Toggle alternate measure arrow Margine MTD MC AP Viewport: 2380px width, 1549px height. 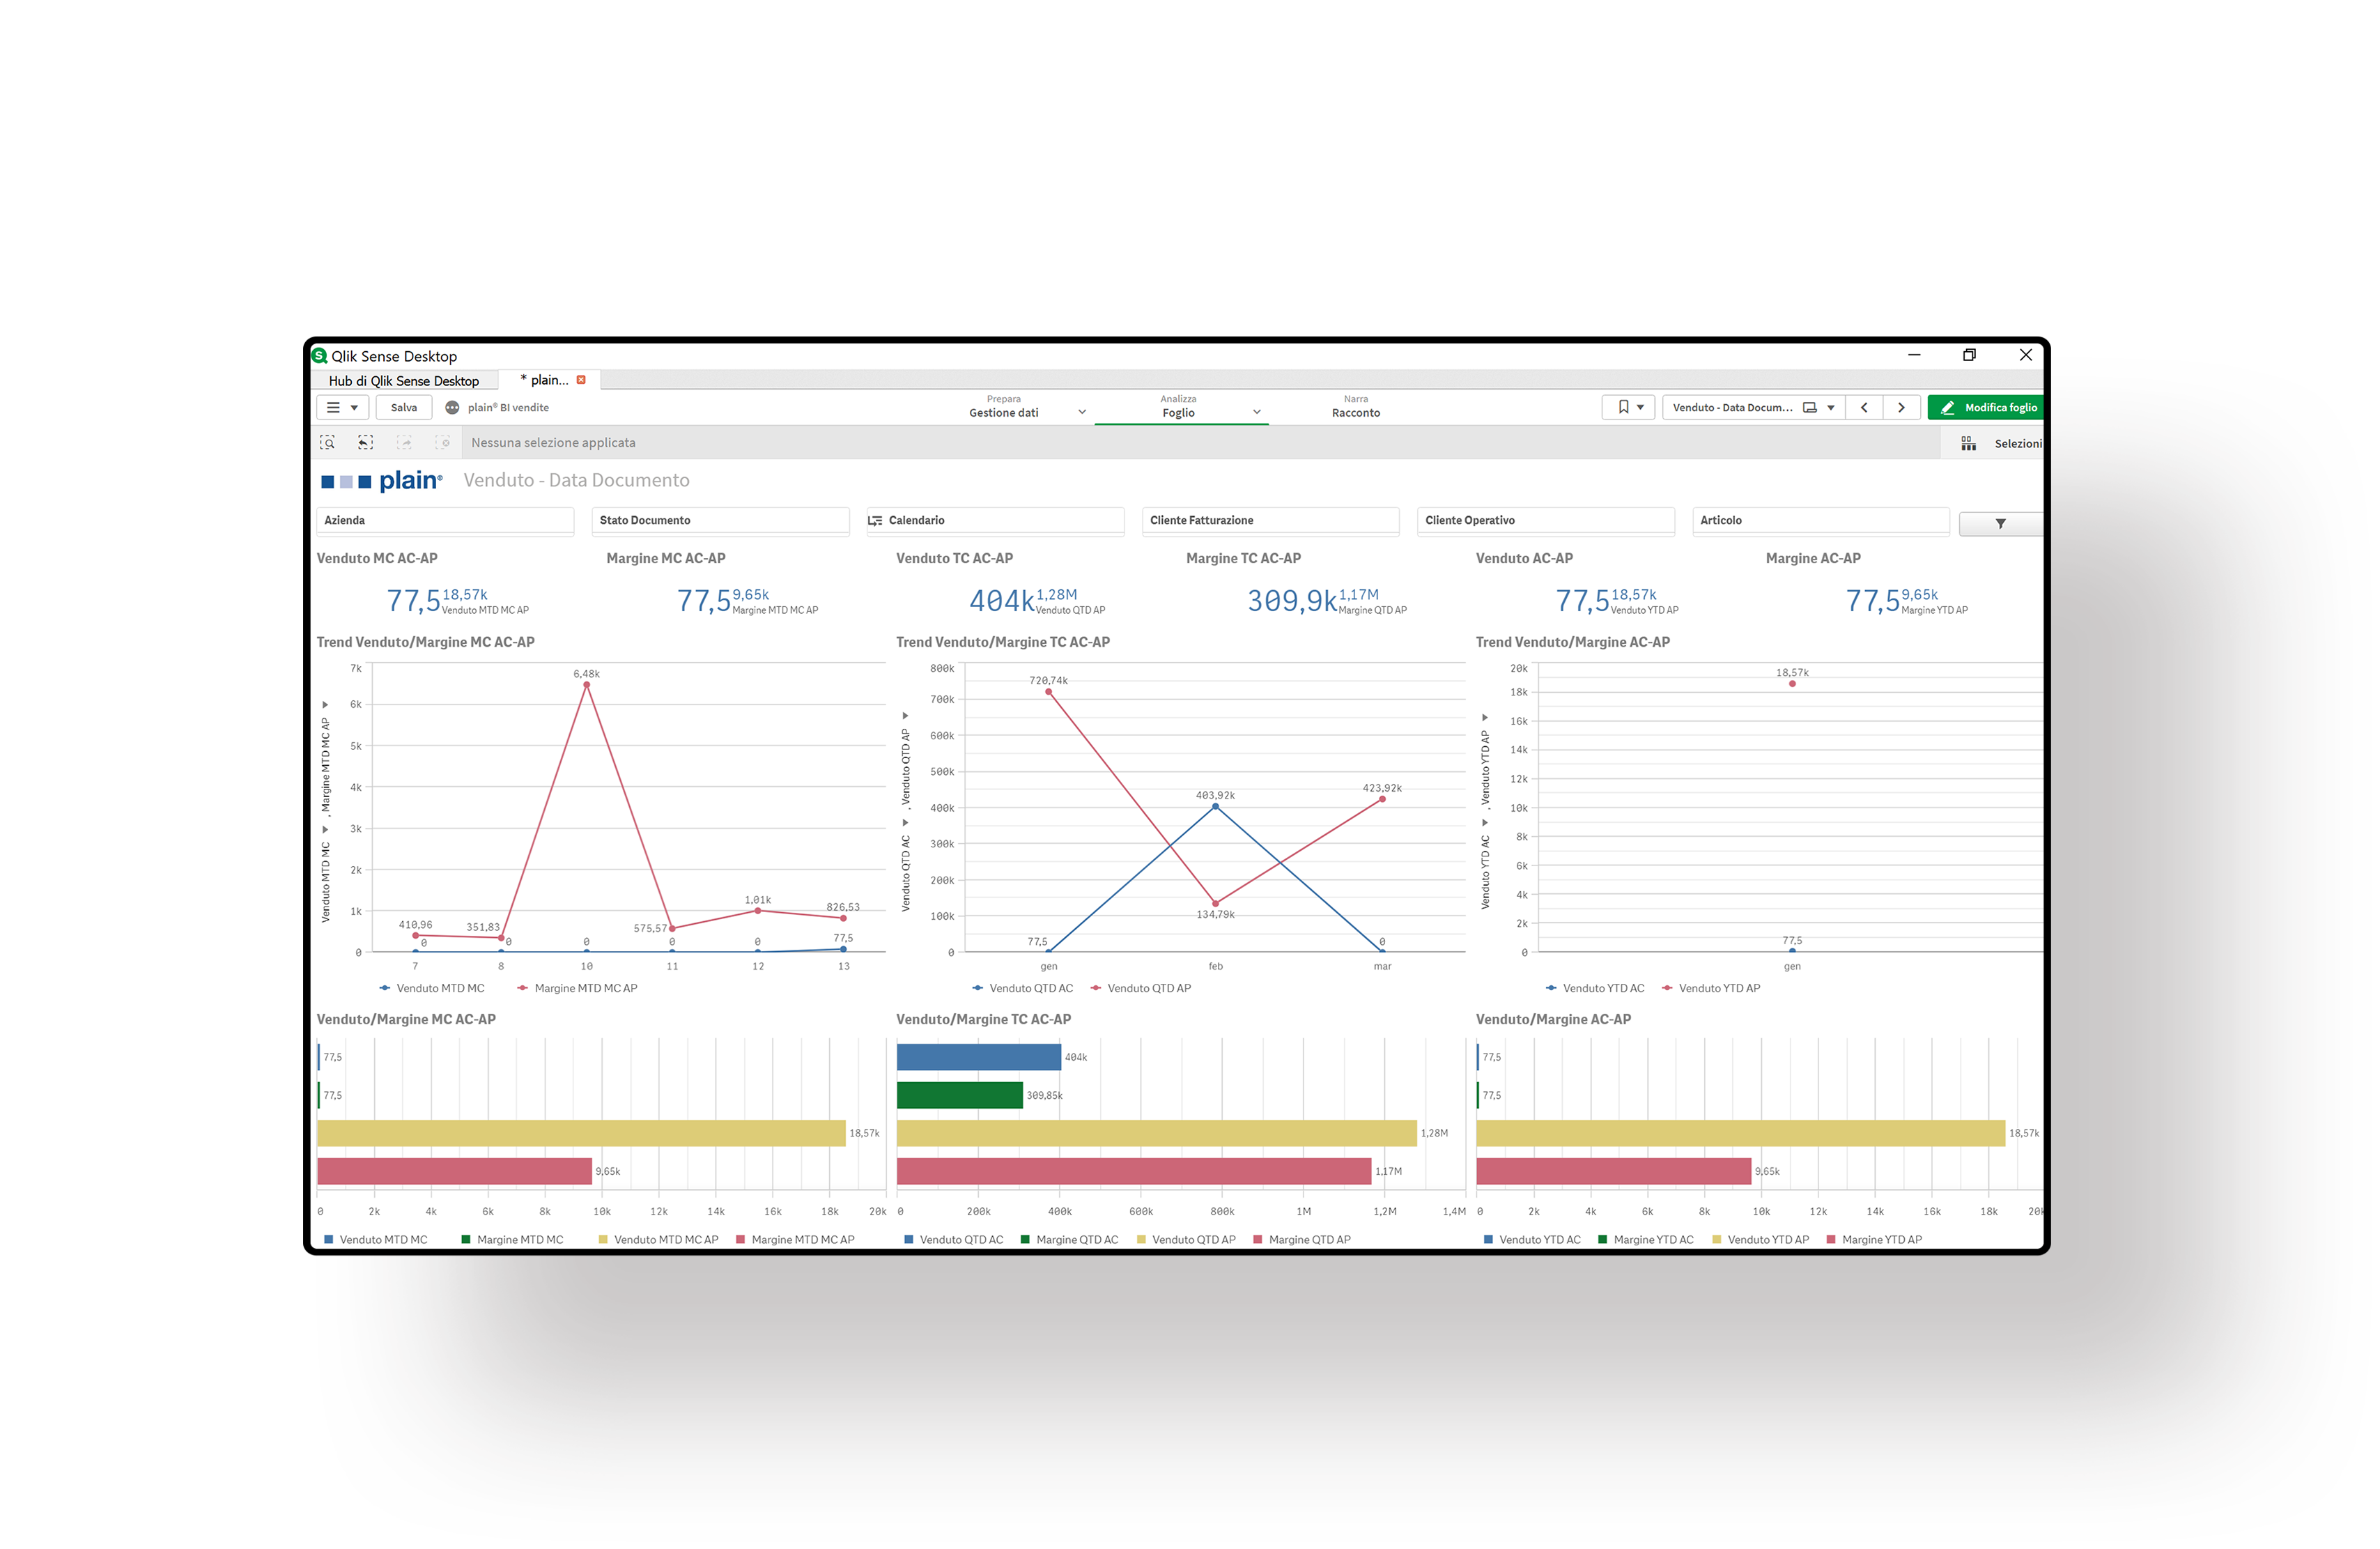coord(325,706)
